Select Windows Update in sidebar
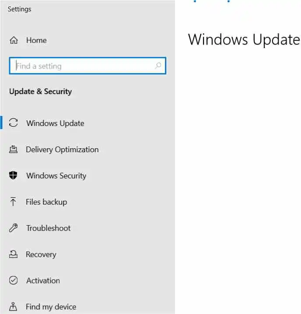The width and height of the screenshot is (301, 314). [x=55, y=123]
